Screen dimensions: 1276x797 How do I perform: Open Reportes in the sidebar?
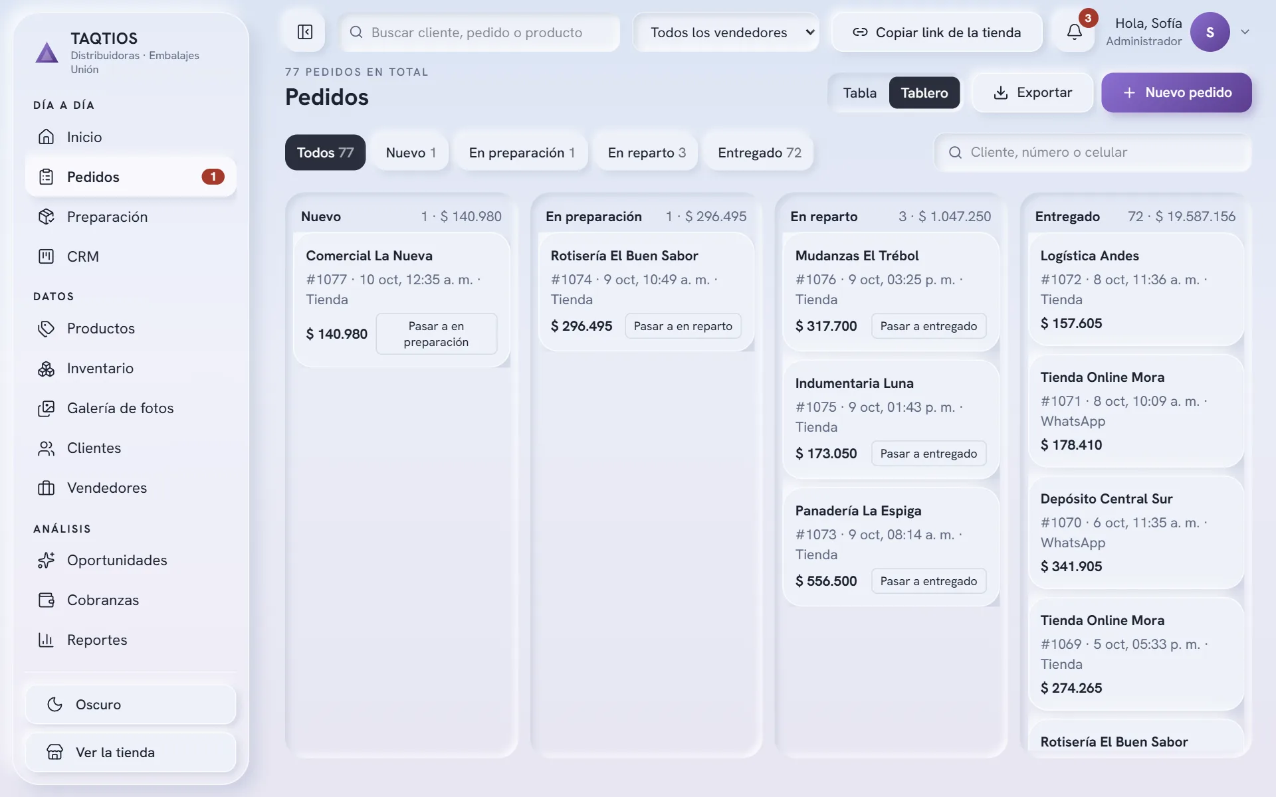tap(131, 640)
